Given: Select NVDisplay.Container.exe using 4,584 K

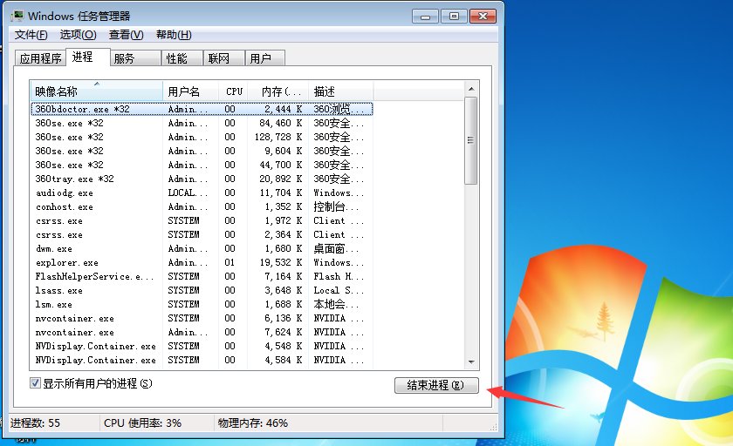Looking at the screenshot, I should click(x=202, y=360).
